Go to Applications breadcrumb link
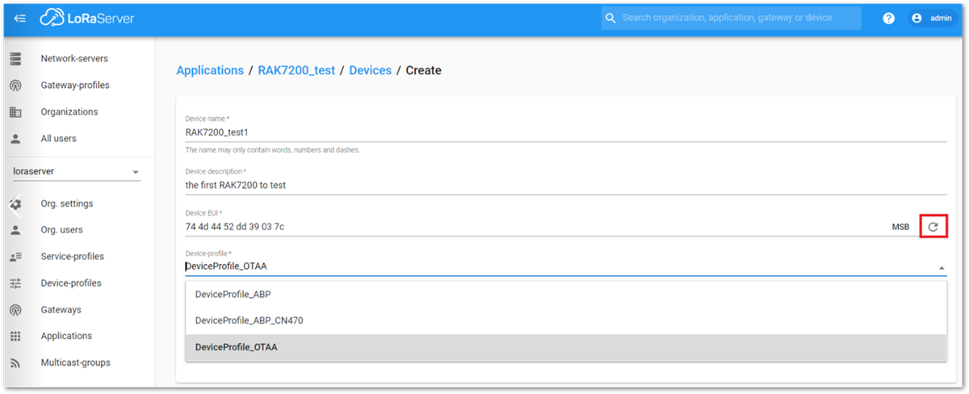Image resolution: width=969 pixels, height=394 pixels. click(x=210, y=70)
